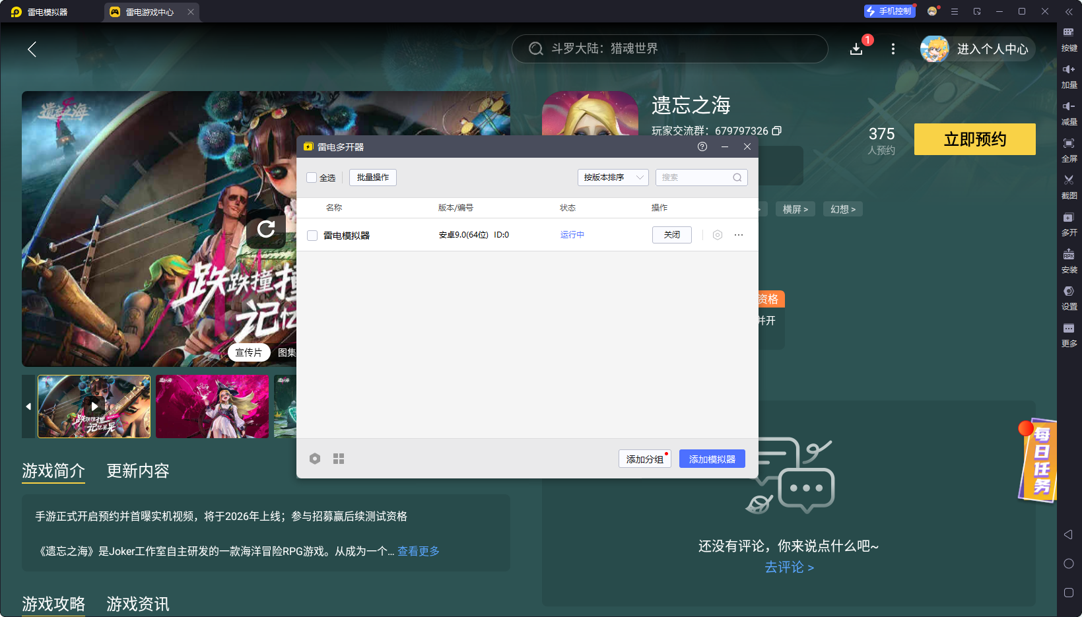Click the help icon in 雷电多开器
Image resolution: width=1082 pixels, height=617 pixels.
coord(702,146)
